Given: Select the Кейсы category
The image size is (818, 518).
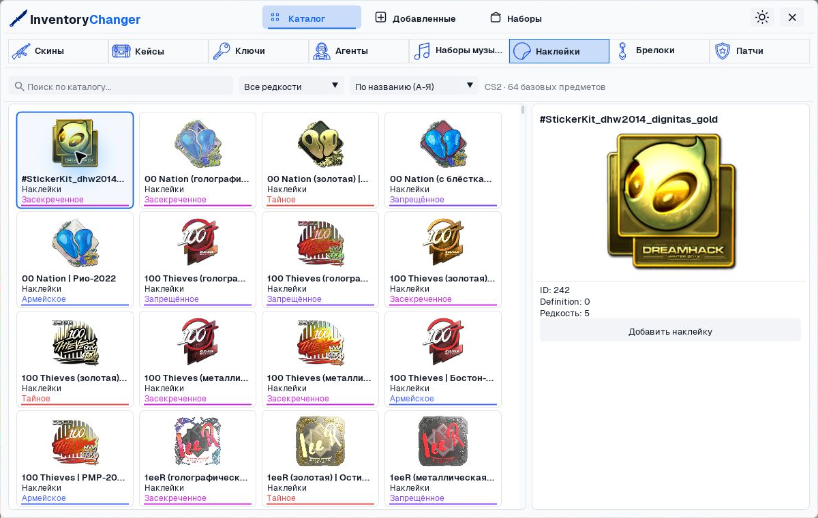Looking at the screenshot, I should (x=158, y=51).
